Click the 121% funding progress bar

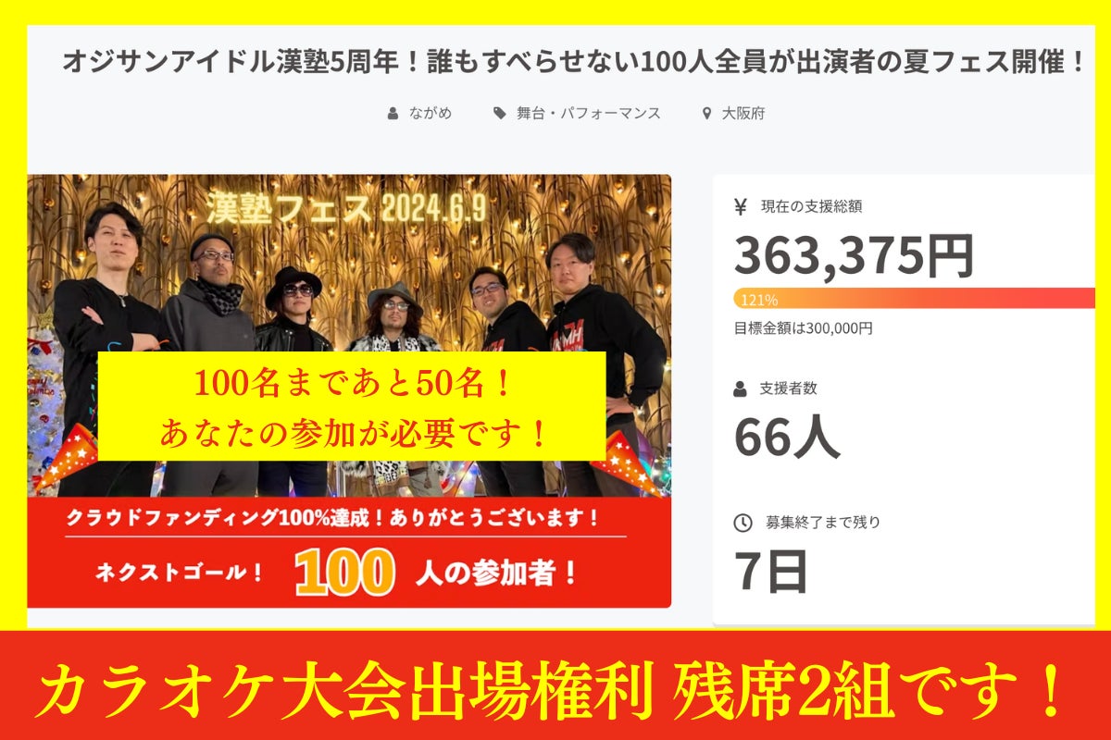point(914,299)
